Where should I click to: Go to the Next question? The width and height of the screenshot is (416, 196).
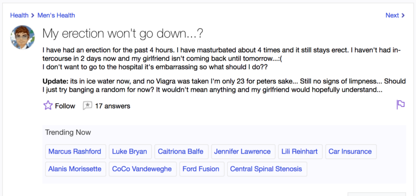click(395, 15)
